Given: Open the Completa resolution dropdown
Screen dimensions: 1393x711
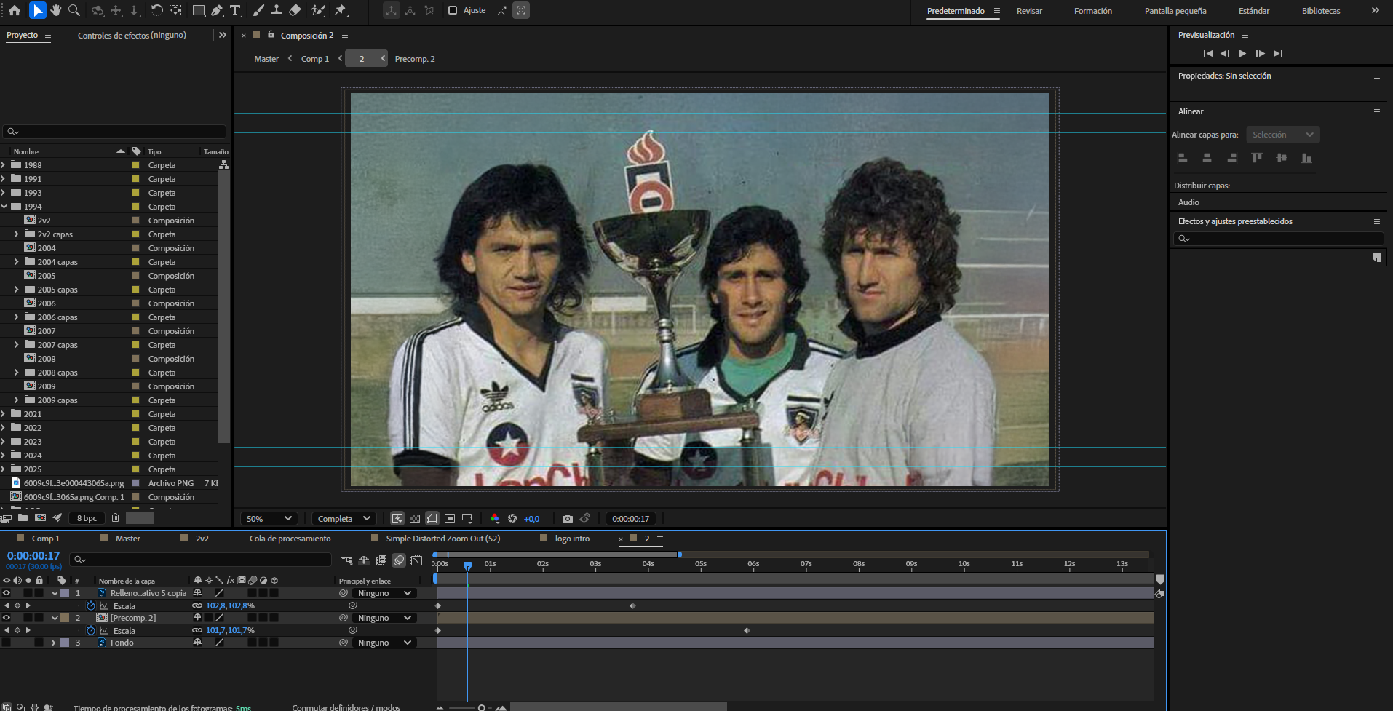Looking at the screenshot, I should coord(344,519).
